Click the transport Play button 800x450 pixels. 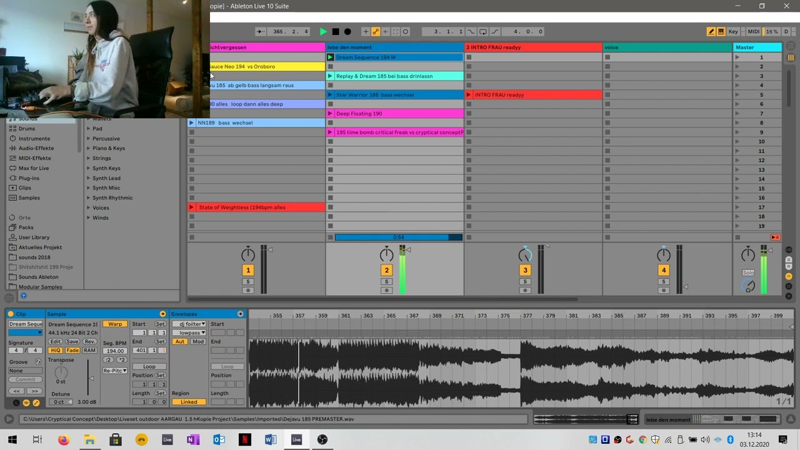[x=323, y=31]
